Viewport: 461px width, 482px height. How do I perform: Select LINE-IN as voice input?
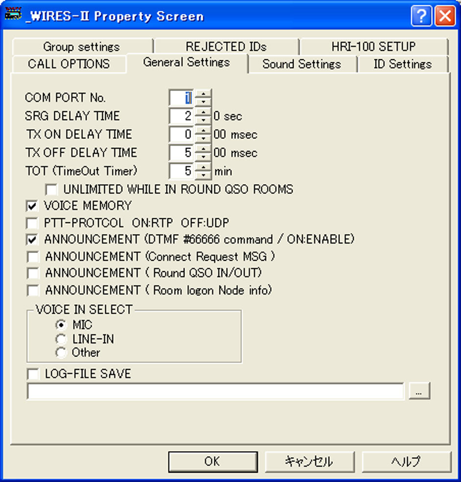[61, 339]
